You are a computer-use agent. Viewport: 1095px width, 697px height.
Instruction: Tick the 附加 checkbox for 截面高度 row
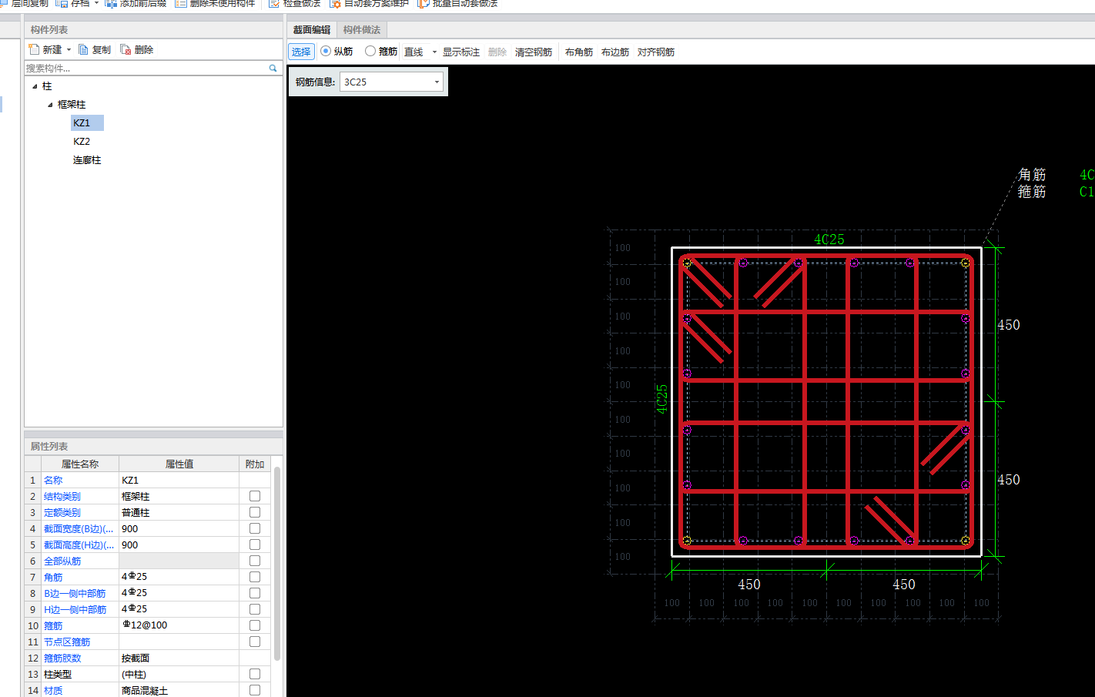point(255,545)
